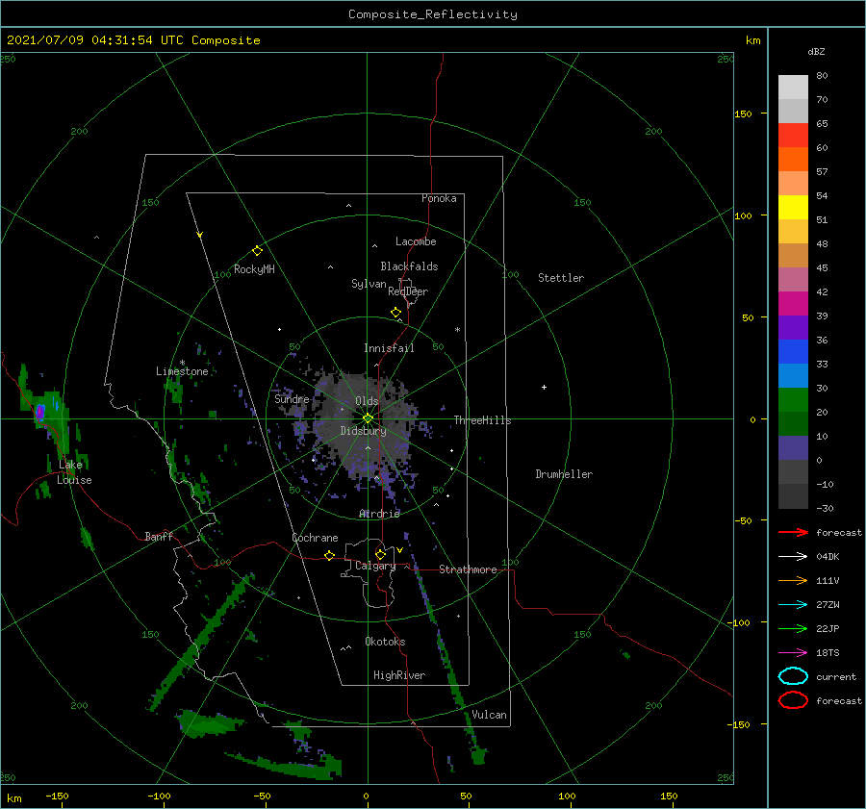This screenshot has width=866, height=809.
Task: Click the Banff city label
Action: click(159, 536)
